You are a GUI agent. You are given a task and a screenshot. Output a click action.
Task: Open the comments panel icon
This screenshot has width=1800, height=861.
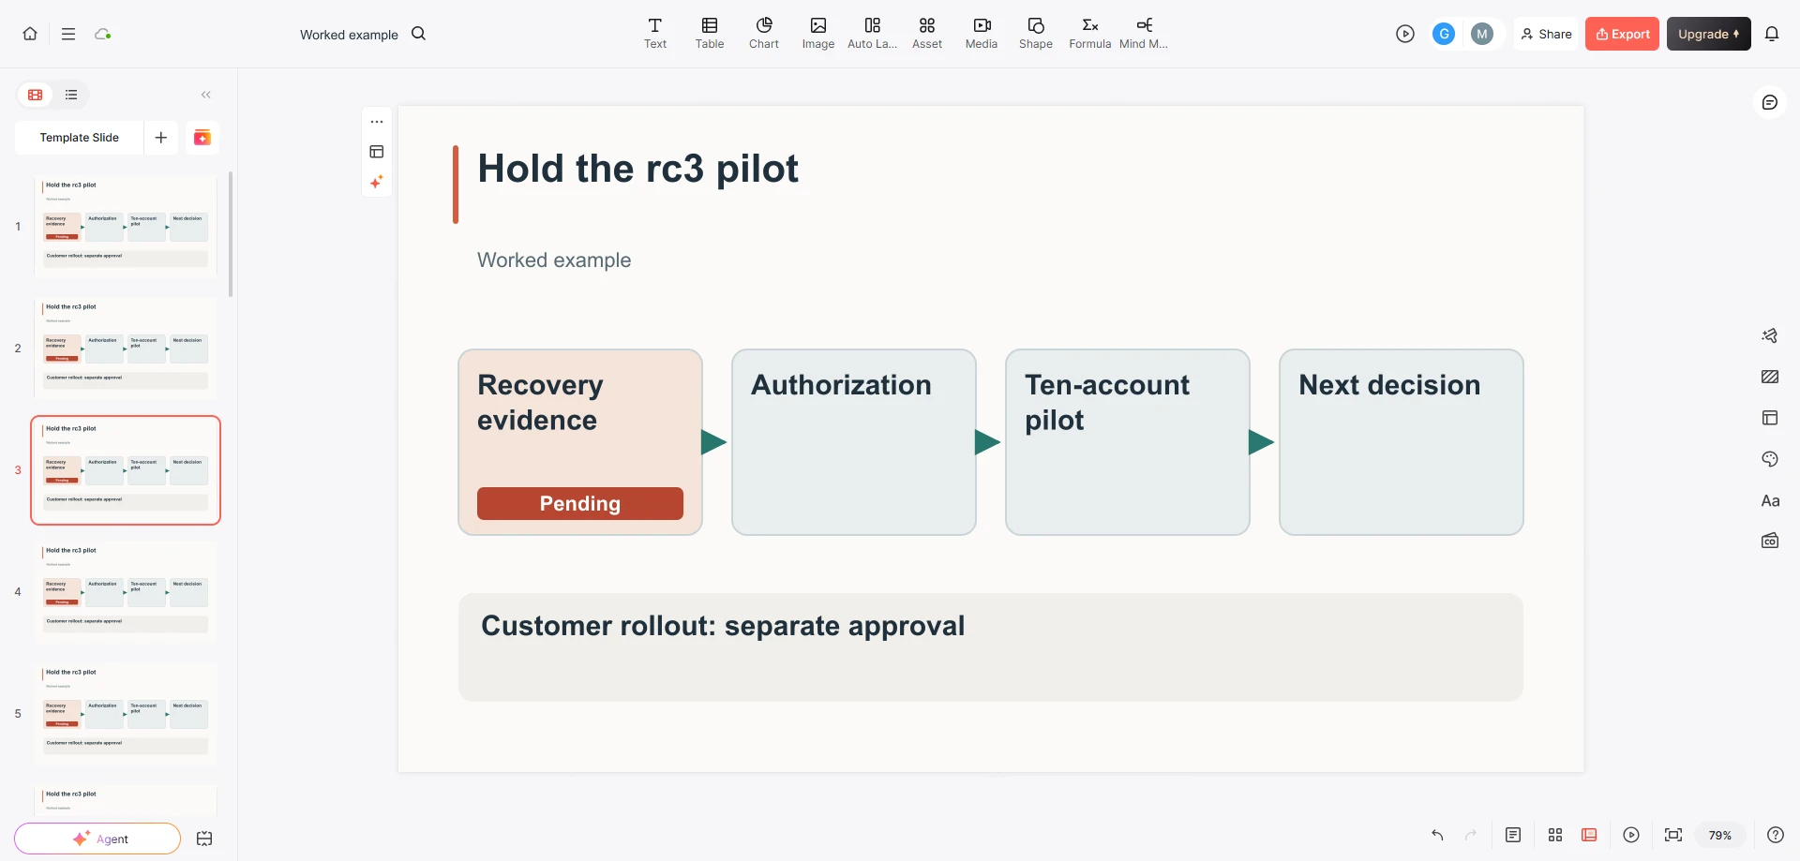pos(1770,102)
